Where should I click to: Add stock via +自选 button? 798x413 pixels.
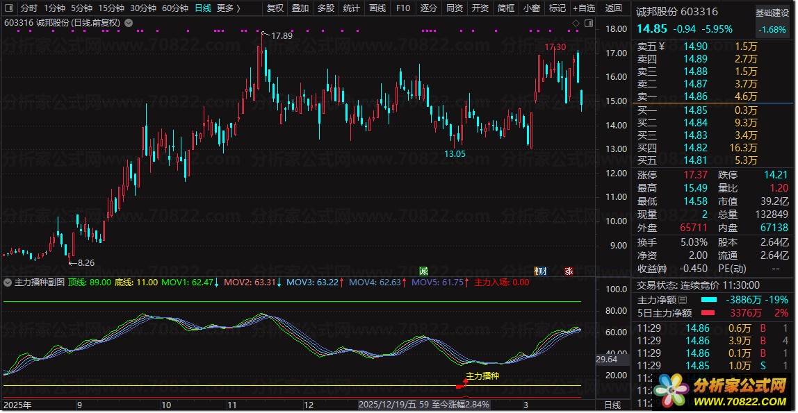point(582,8)
